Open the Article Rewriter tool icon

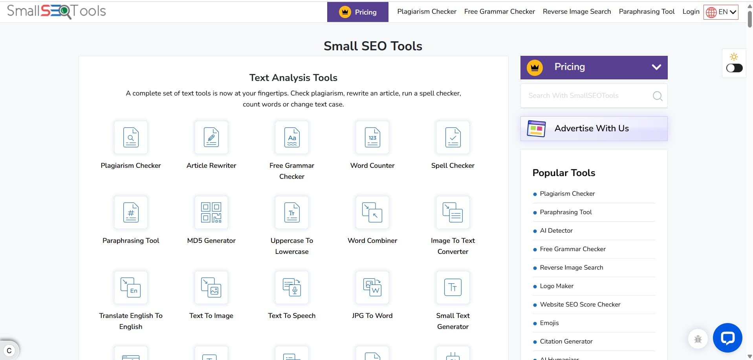211,137
